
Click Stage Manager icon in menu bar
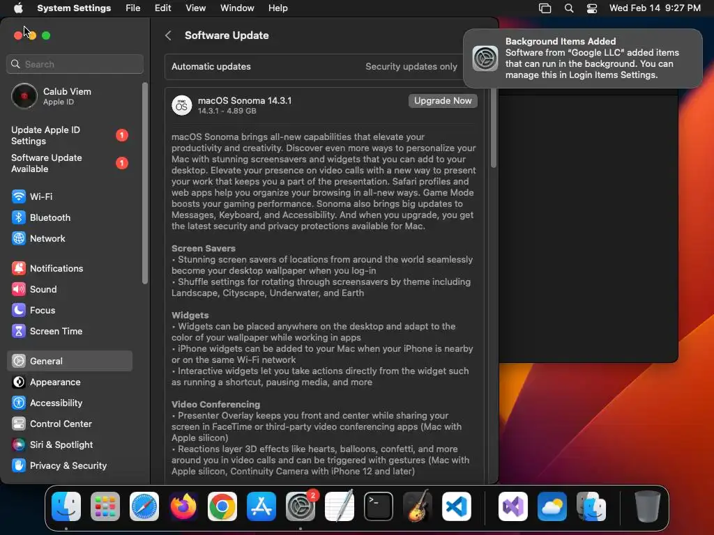545,8
